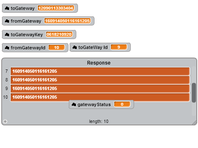Click row number 9 in Response list
The image size is (198, 148).
(7, 88)
